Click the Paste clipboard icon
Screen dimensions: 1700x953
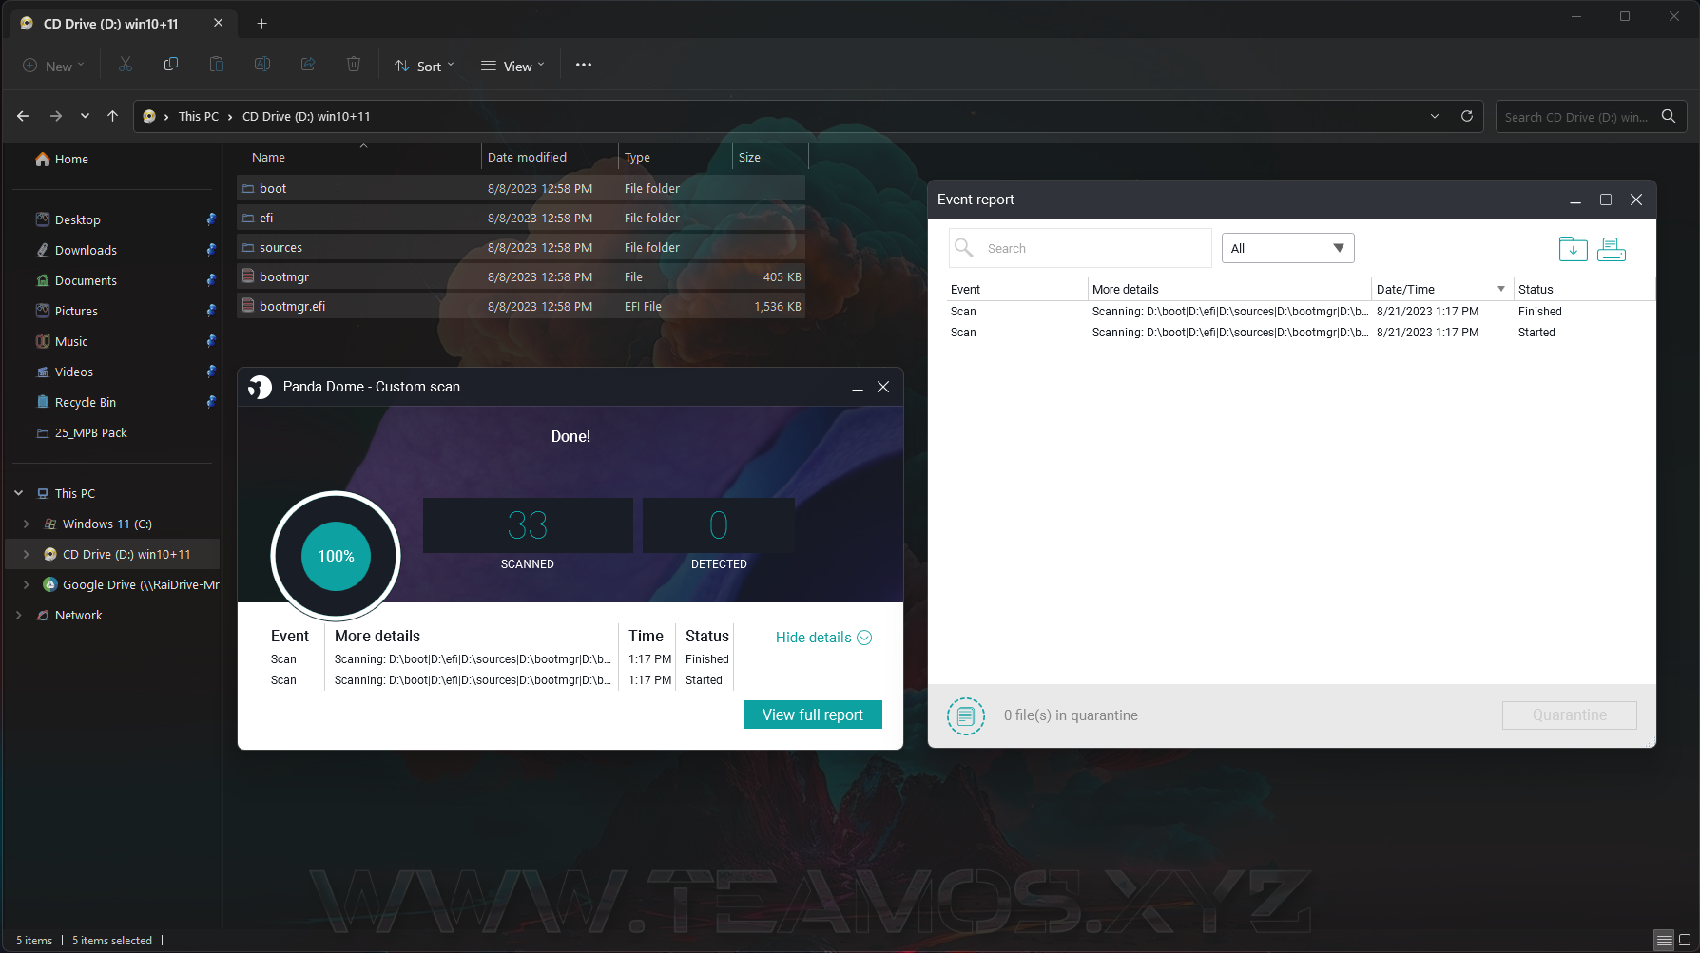(x=217, y=65)
